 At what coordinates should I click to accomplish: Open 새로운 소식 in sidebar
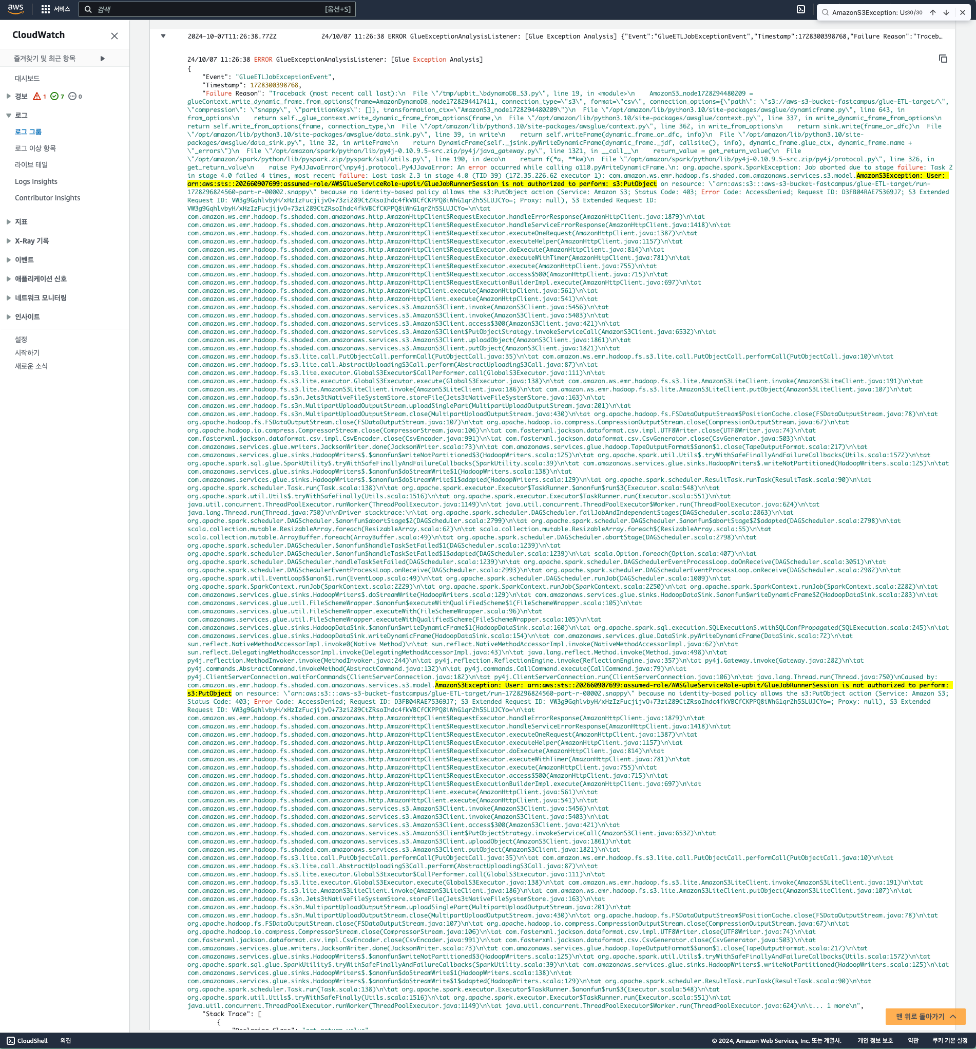(x=31, y=366)
